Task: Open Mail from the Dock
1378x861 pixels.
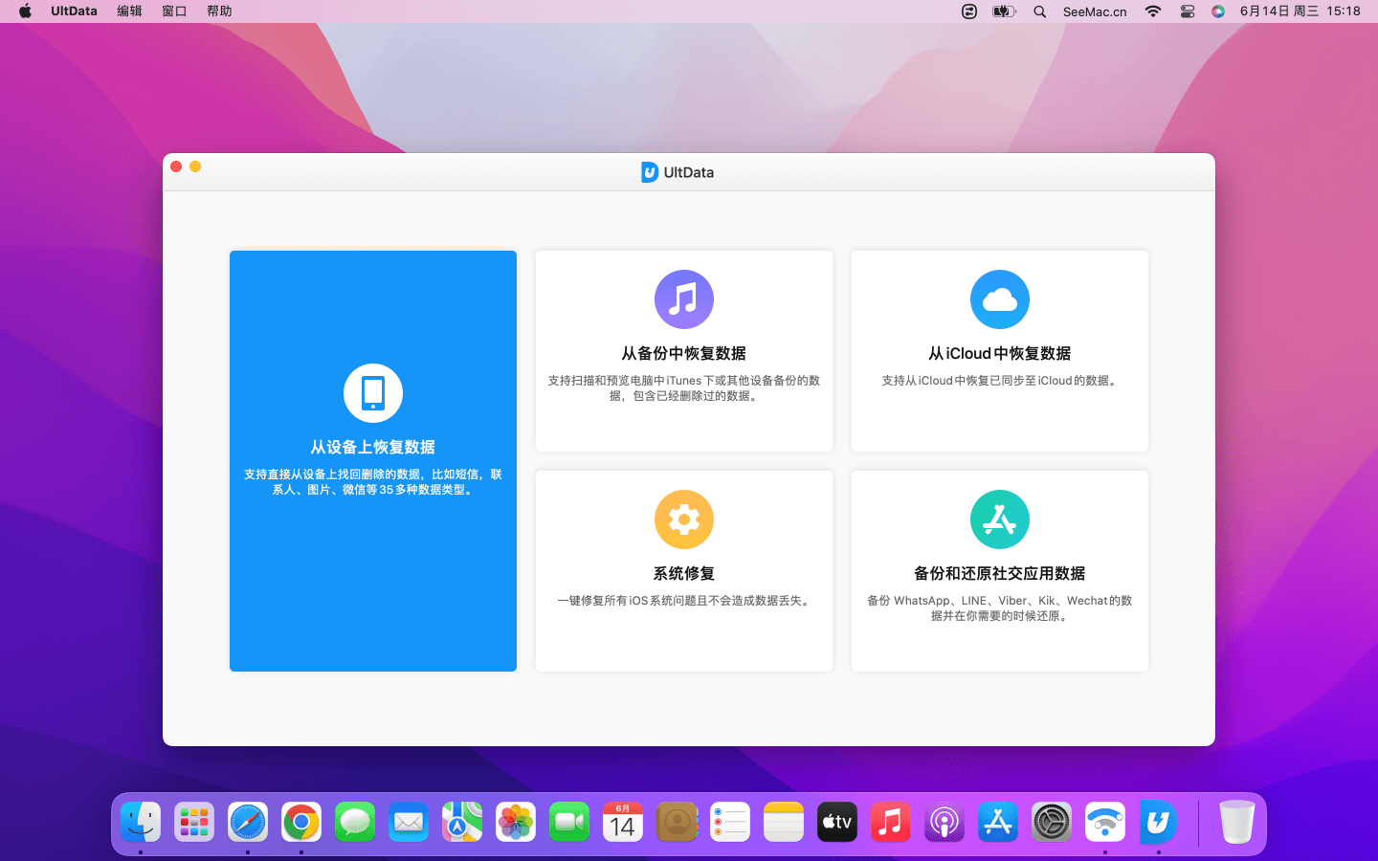Action: click(x=409, y=822)
